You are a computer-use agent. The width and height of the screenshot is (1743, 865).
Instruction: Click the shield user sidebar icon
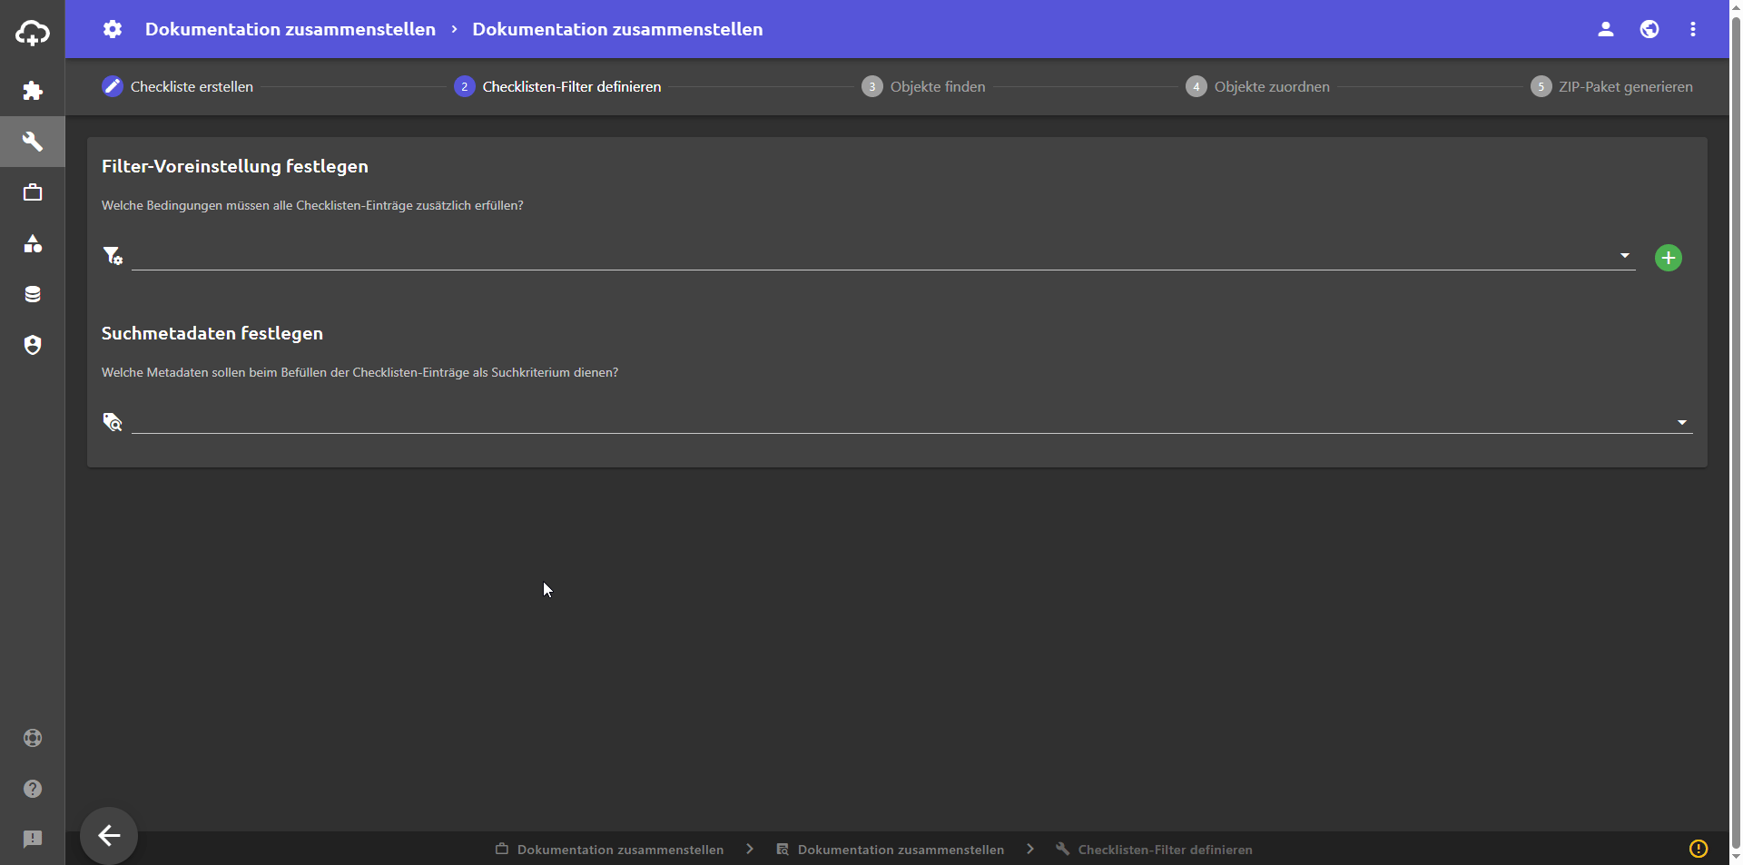coord(33,345)
